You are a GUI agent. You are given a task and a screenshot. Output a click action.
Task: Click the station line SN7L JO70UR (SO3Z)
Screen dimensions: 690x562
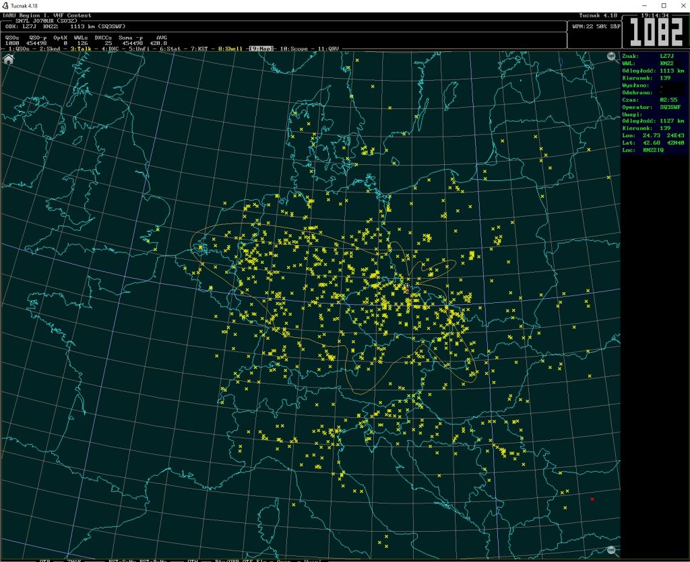46,21
